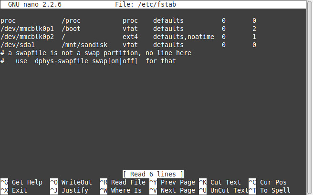Click the Where Is search shortcut
The width and height of the screenshot is (313, 195).
[x=126, y=190]
